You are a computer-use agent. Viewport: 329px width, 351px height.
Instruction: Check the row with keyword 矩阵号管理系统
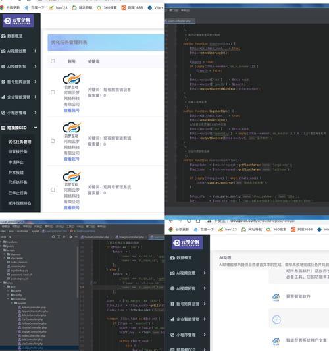53,190
